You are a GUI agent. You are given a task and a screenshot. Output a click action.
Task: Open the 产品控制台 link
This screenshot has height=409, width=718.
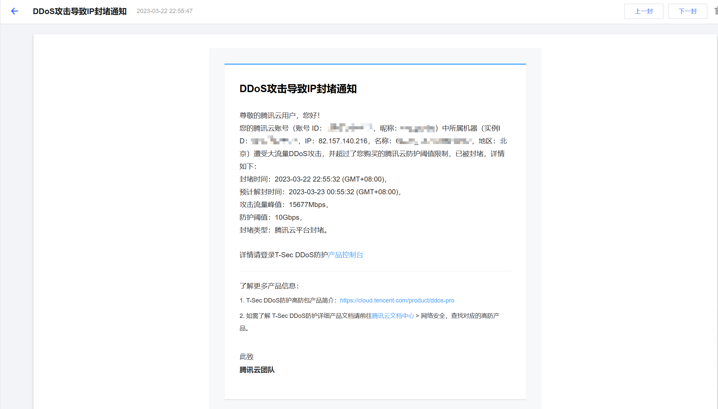pyautogui.click(x=345, y=255)
